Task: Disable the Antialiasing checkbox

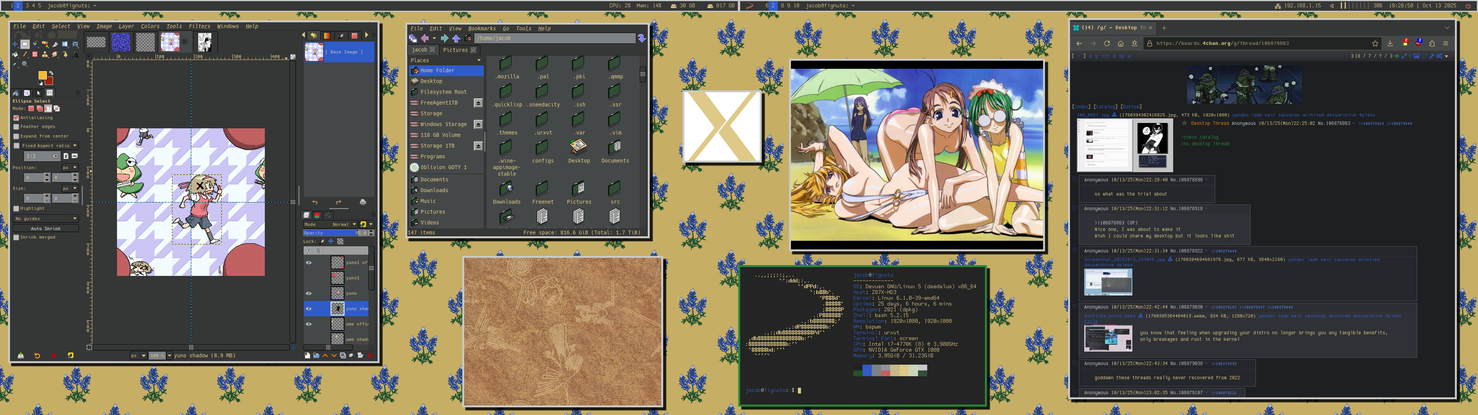Action: (17, 118)
